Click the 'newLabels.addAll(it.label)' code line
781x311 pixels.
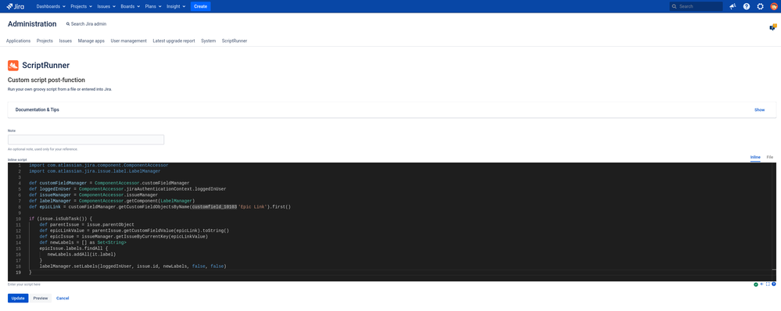(x=81, y=254)
